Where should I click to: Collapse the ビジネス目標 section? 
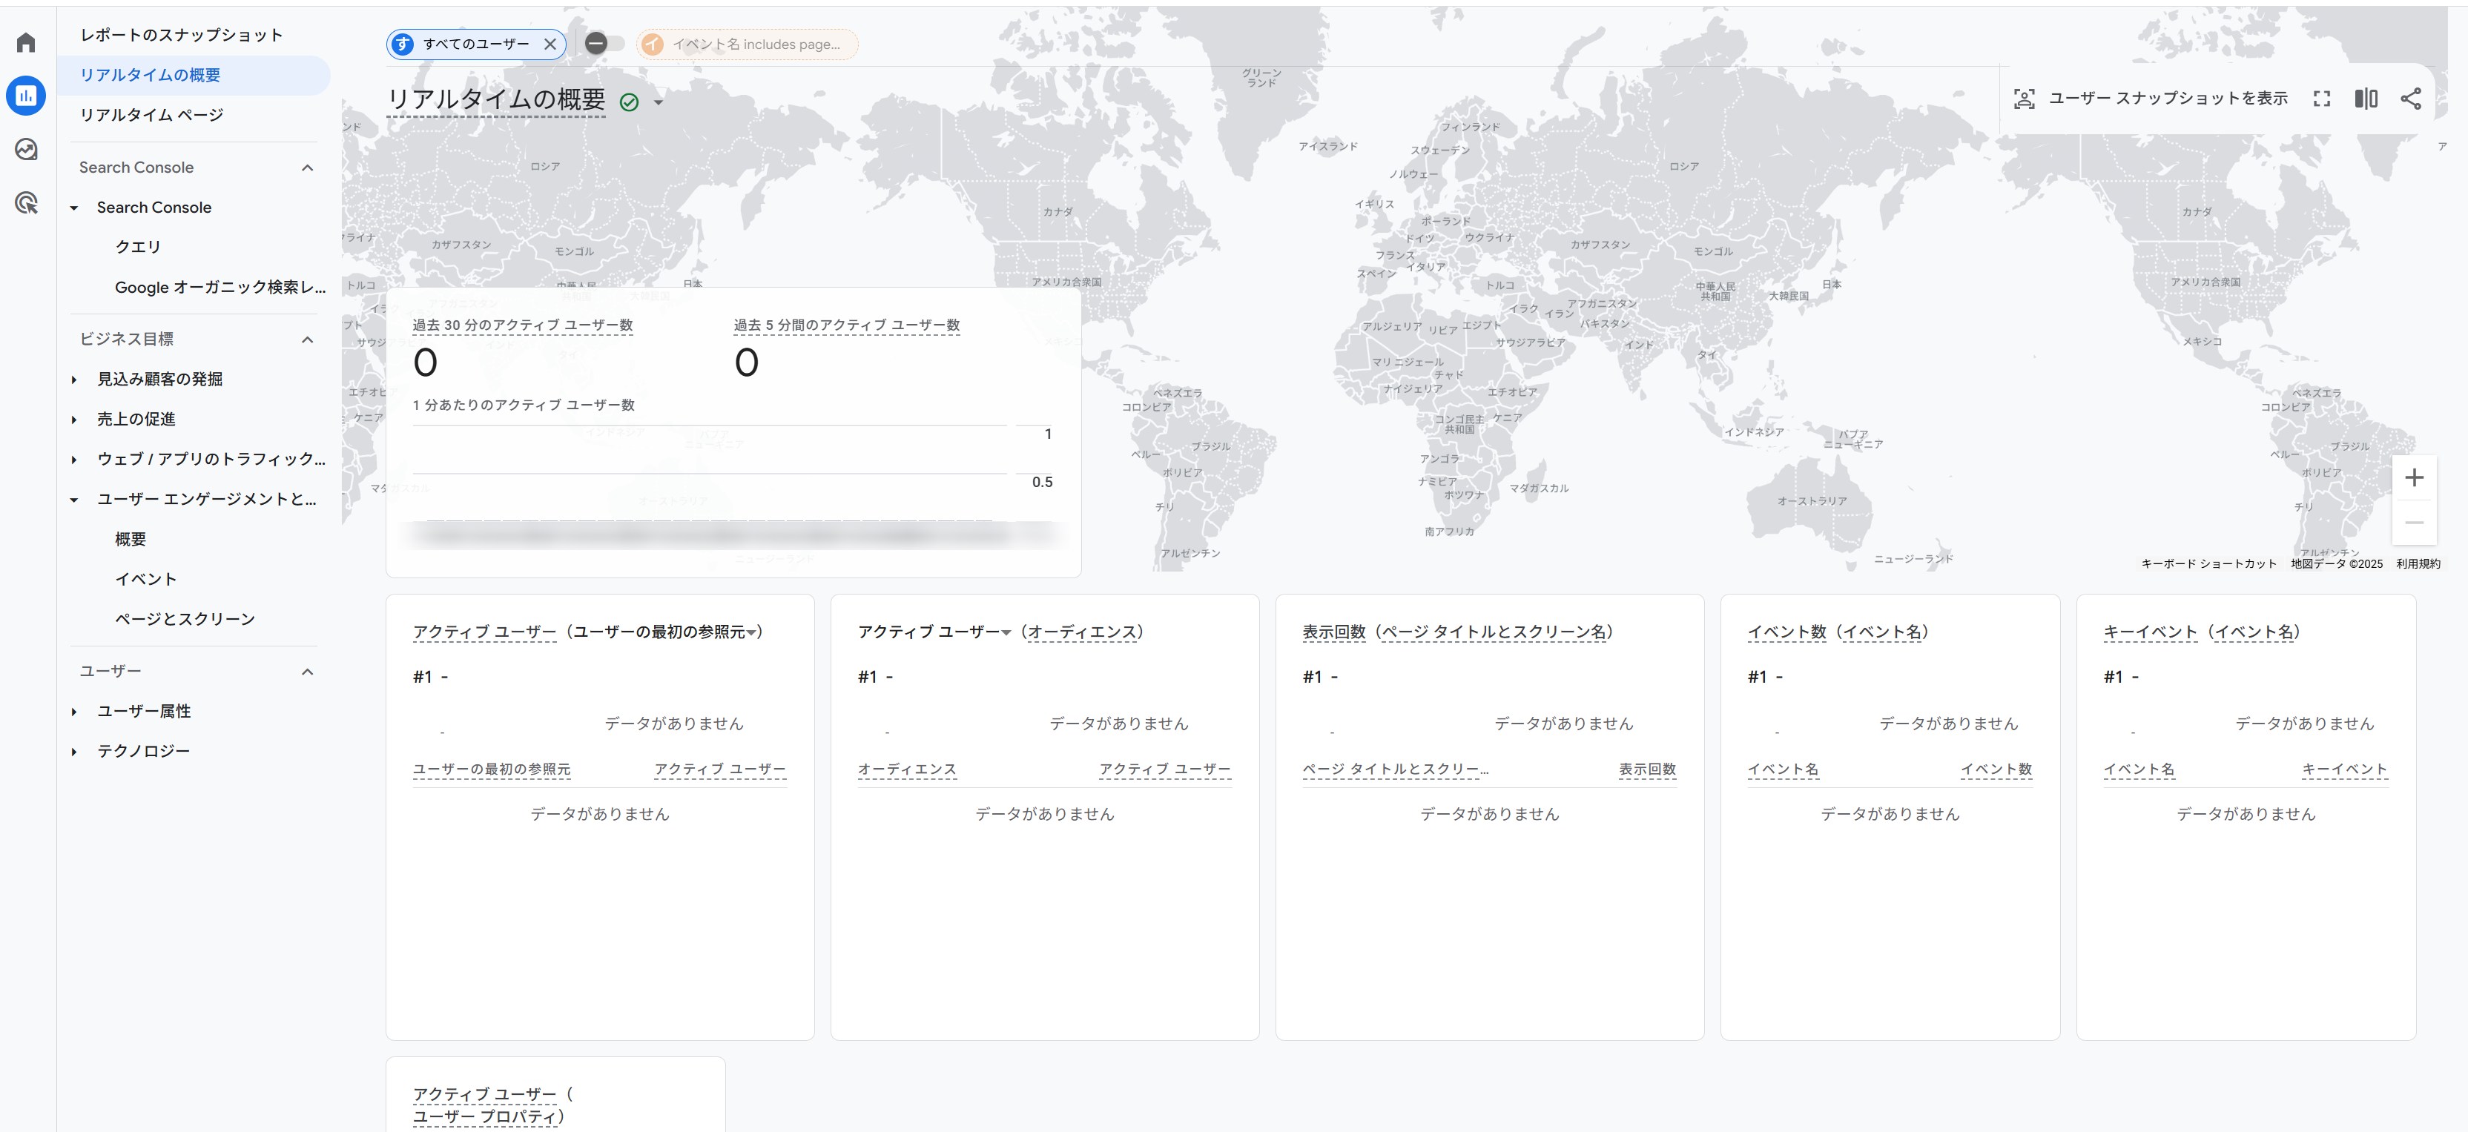coord(197,339)
